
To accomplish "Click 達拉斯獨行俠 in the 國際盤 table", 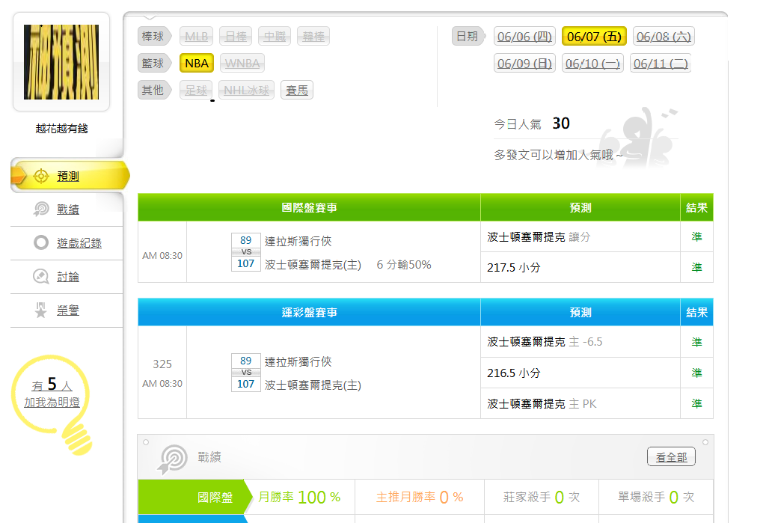I will (298, 242).
